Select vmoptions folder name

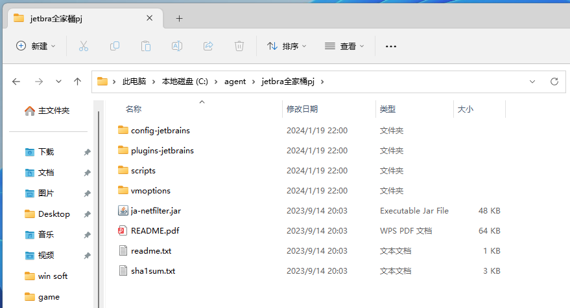pyautogui.click(x=150, y=190)
